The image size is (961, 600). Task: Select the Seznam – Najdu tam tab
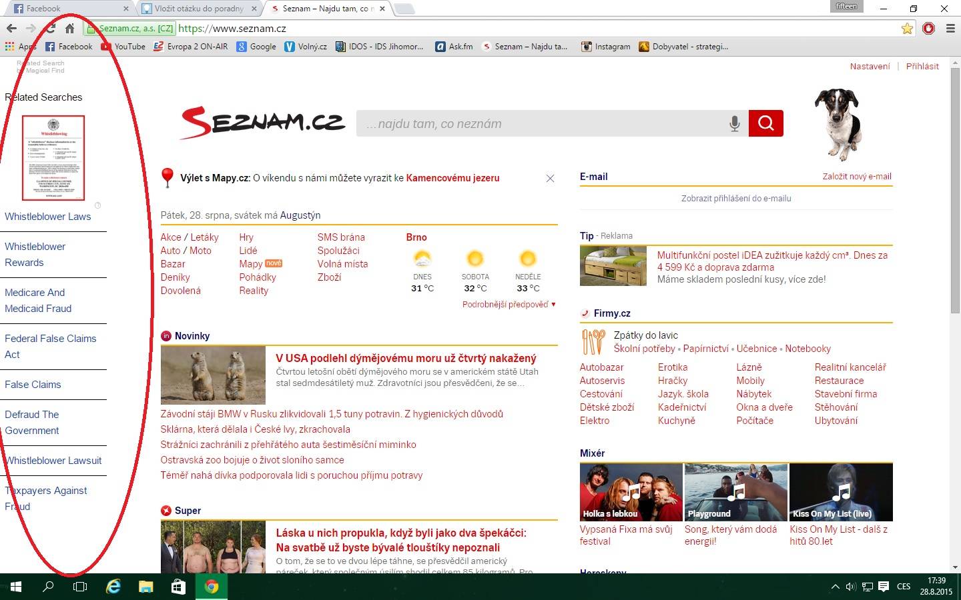[x=327, y=9]
